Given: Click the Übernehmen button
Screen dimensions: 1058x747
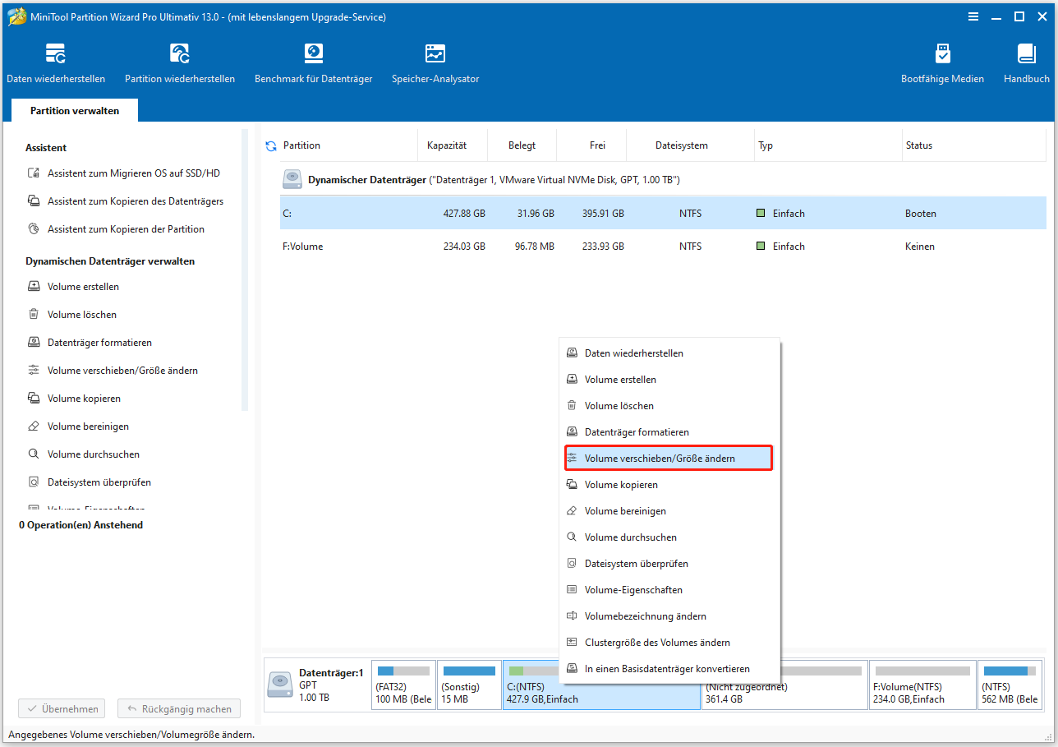Looking at the screenshot, I should [61, 708].
